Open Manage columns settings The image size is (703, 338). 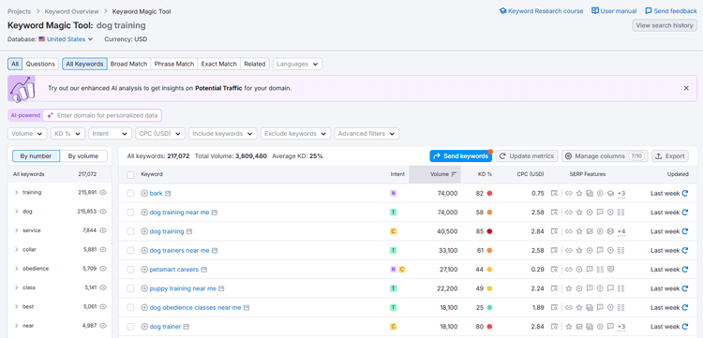pyautogui.click(x=605, y=156)
